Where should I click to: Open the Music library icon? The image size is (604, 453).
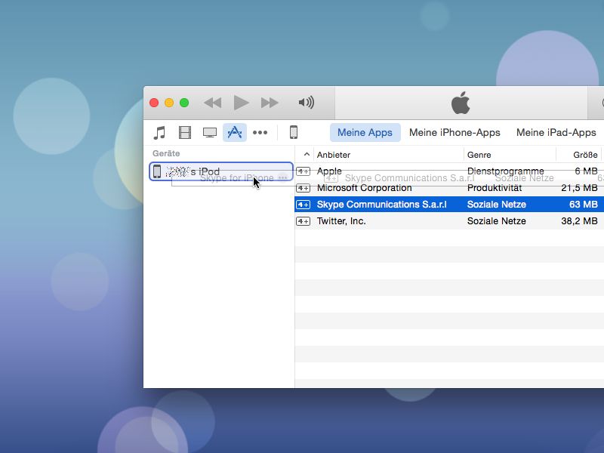(x=159, y=133)
